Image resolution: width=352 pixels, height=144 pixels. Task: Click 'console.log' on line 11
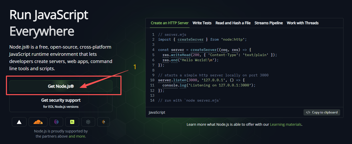point(174,85)
